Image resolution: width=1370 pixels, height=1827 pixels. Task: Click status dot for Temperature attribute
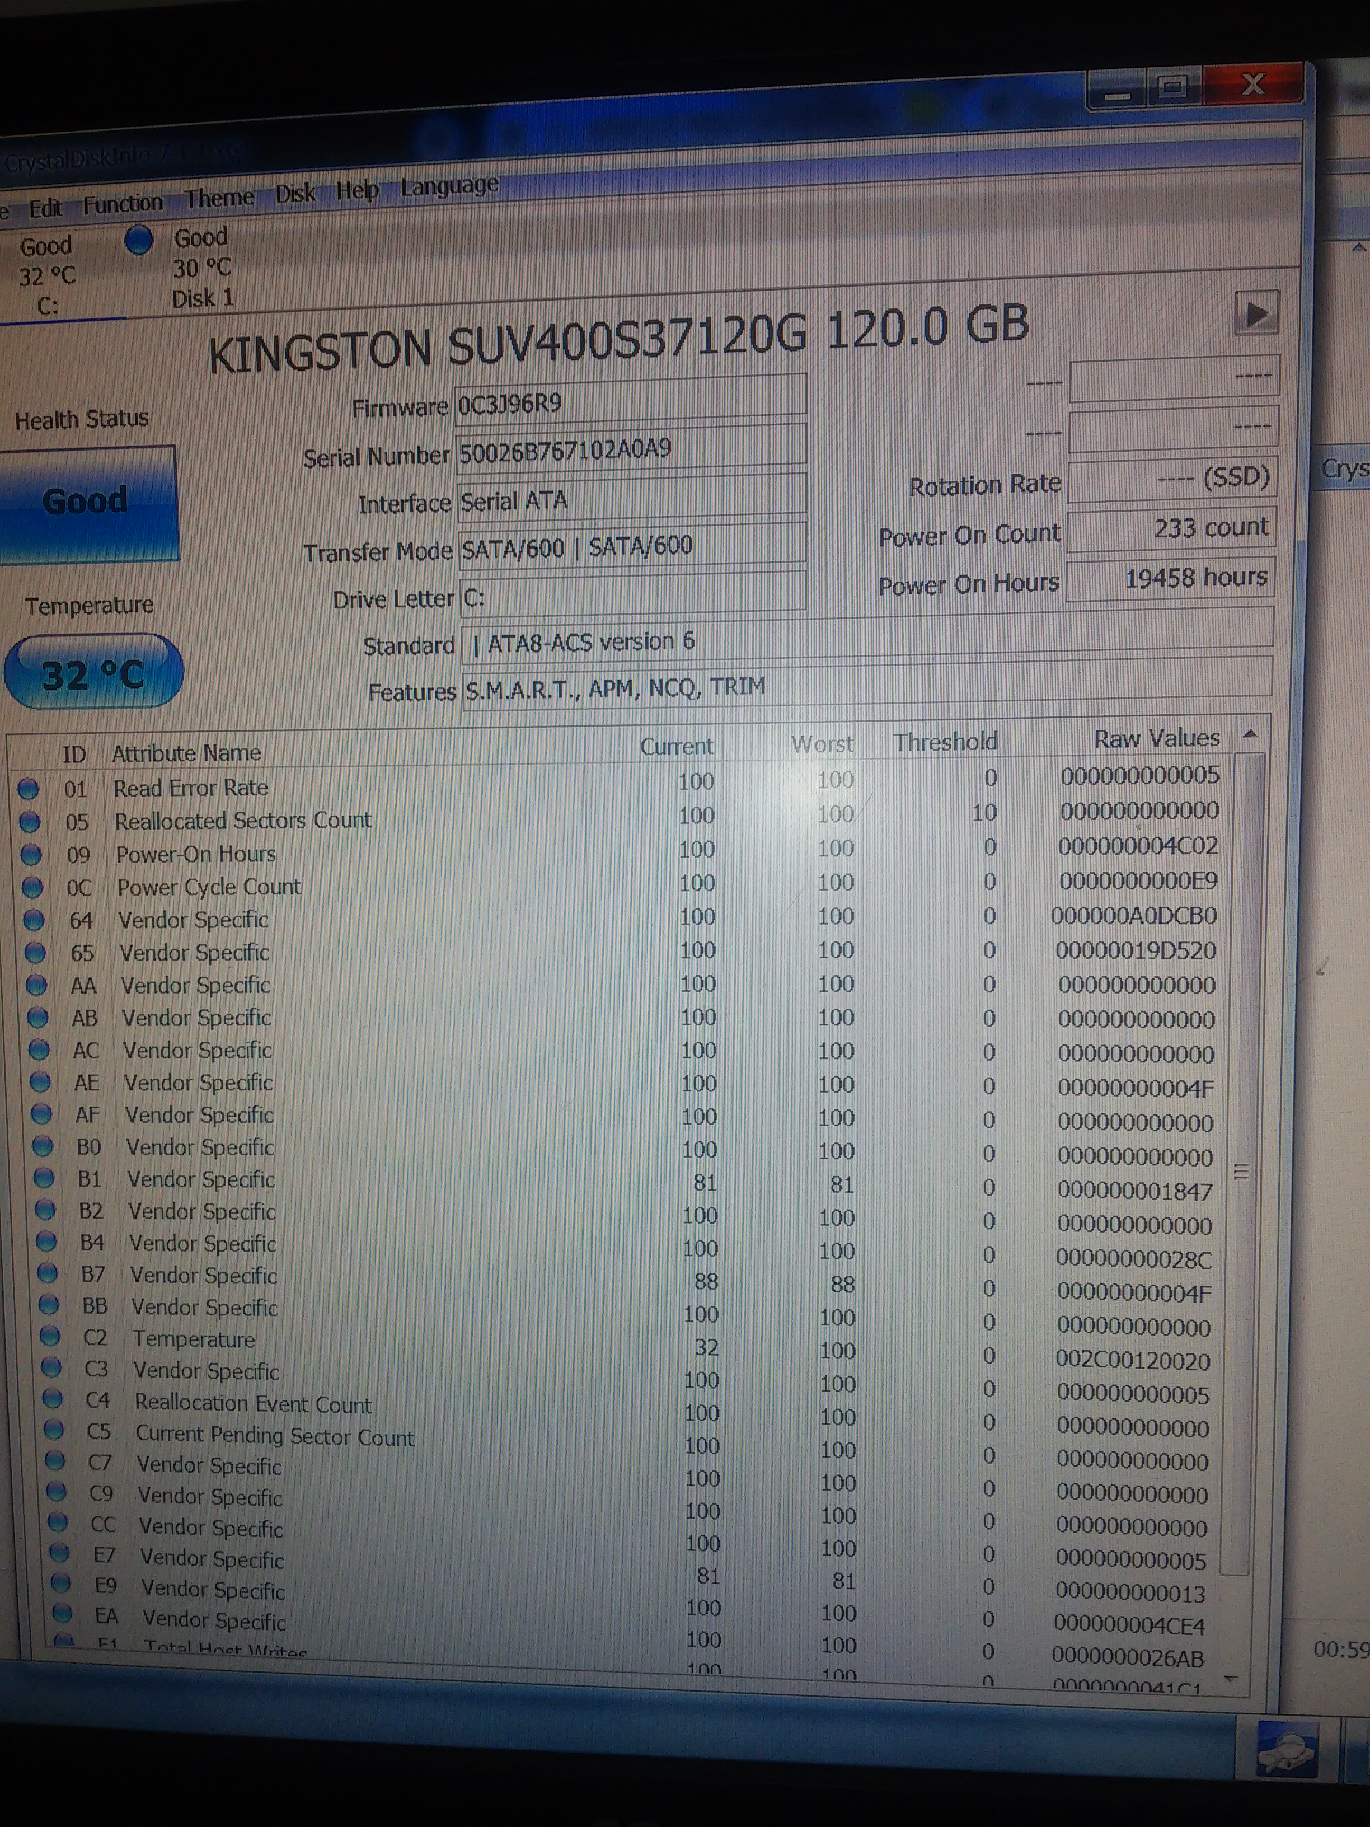(x=50, y=1336)
